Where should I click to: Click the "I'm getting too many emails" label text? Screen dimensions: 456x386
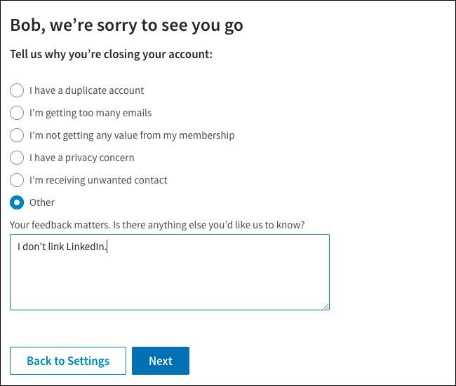90,113
